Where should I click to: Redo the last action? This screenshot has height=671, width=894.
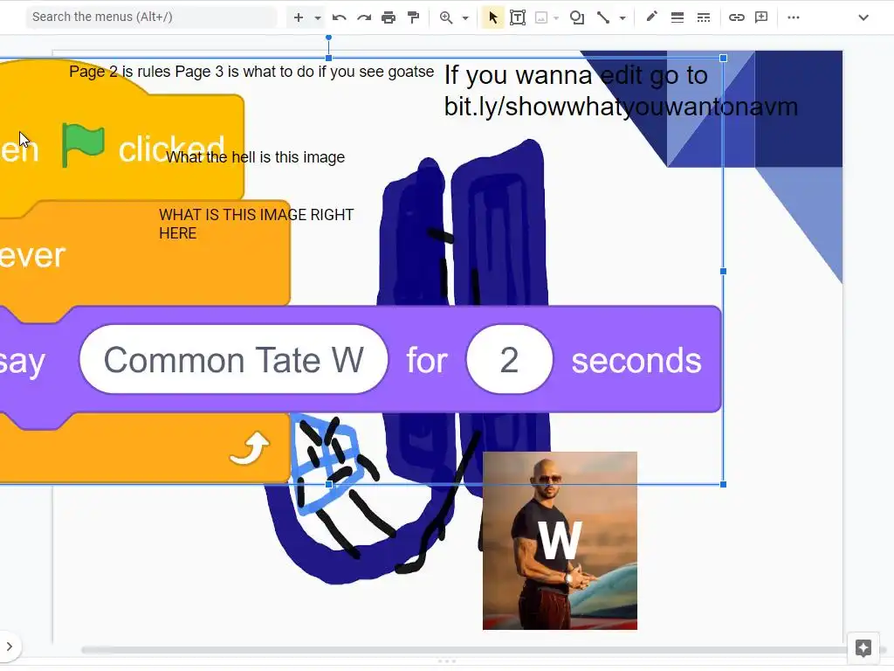tap(364, 17)
